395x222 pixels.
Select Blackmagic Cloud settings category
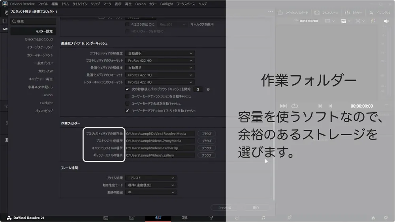tap(39, 39)
